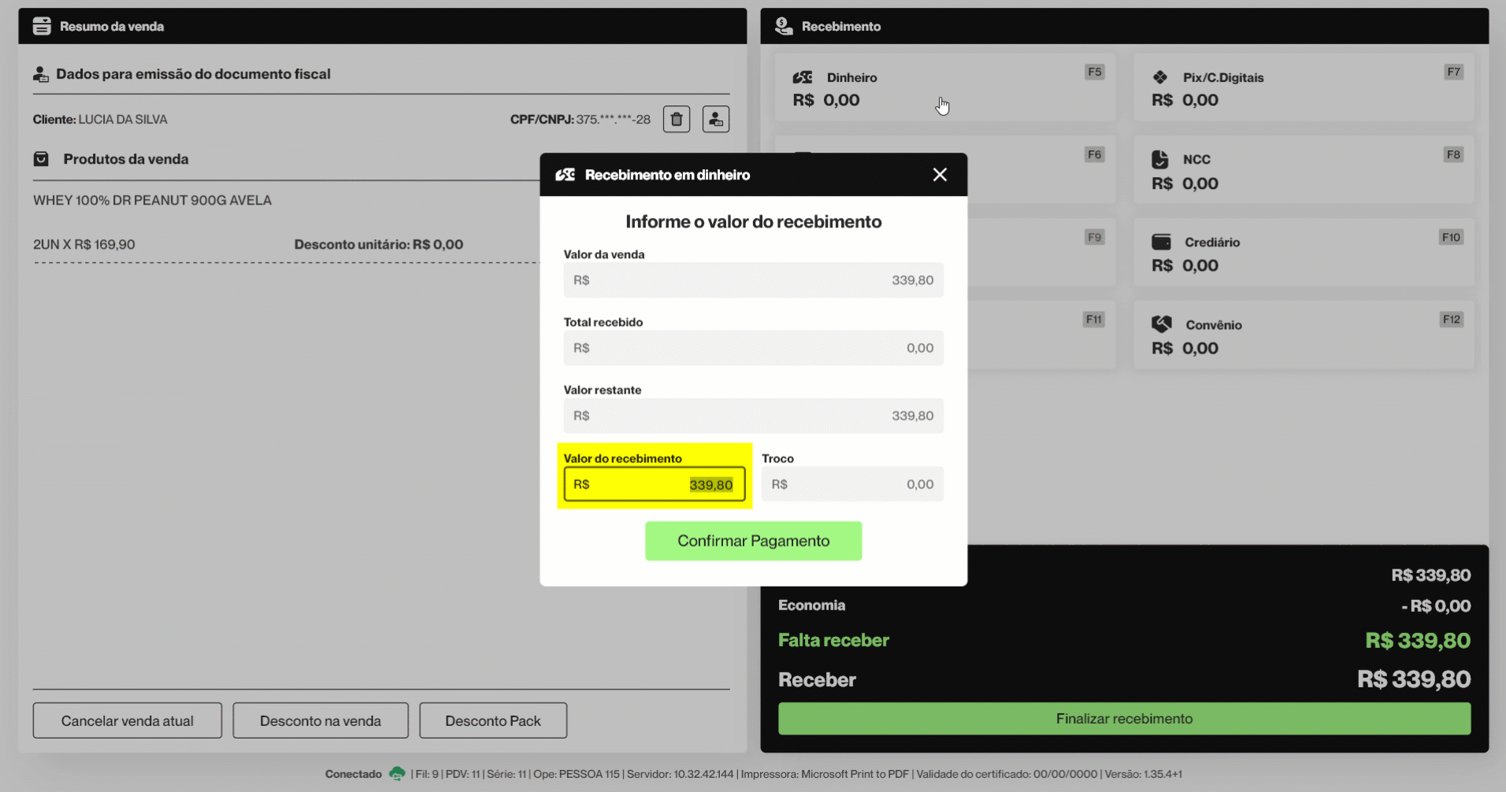
Task: Click the Convênio handshake icon
Action: [1161, 324]
